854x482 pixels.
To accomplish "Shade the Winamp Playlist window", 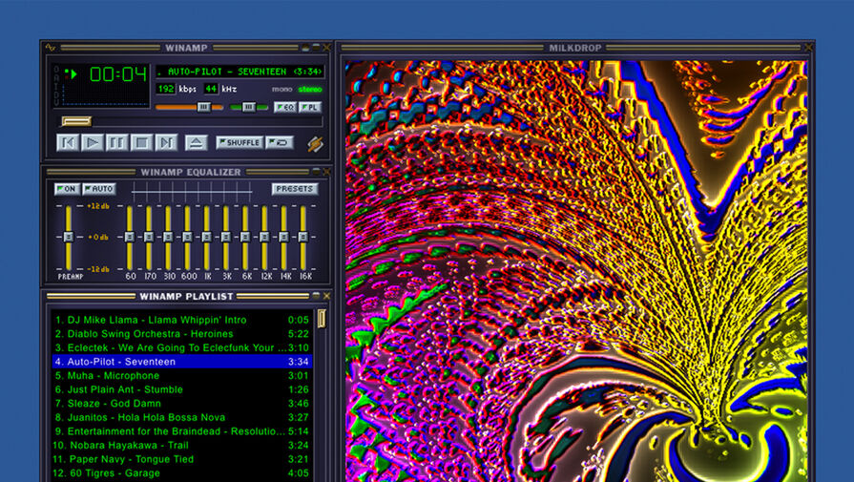I will 317,296.
